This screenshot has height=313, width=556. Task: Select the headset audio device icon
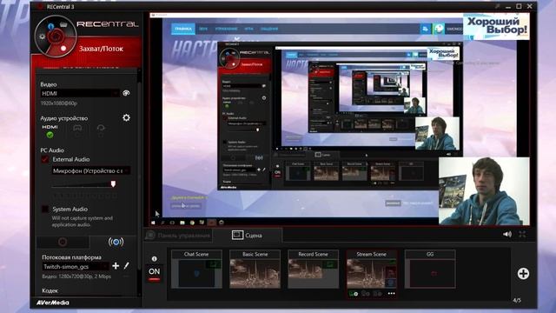click(x=101, y=131)
